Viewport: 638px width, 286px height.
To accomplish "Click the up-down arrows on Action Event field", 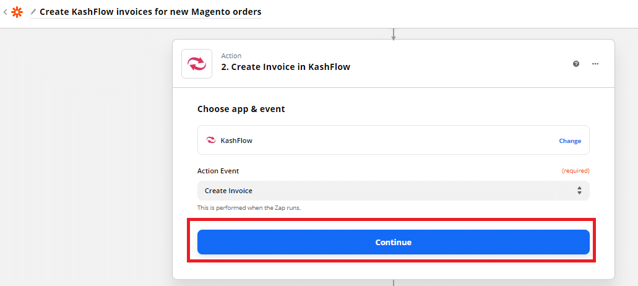I will [579, 191].
